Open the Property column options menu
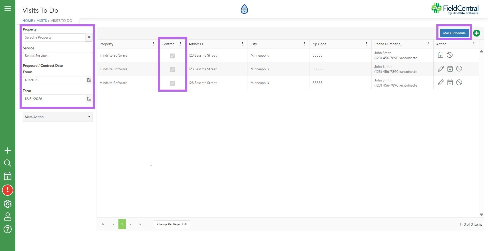The height and width of the screenshot is (251, 488). [154, 44]
